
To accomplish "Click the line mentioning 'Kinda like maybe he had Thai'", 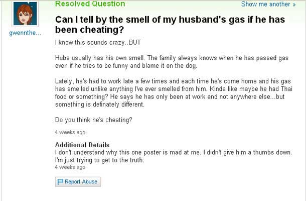I will 173,89.
